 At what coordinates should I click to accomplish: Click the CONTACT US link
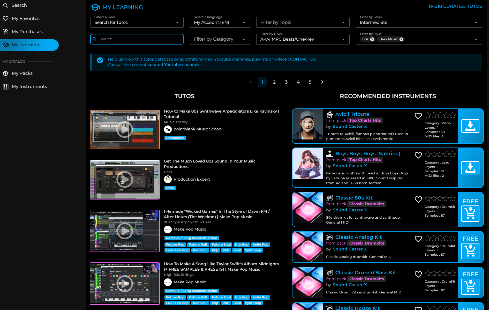pos(303,59)
